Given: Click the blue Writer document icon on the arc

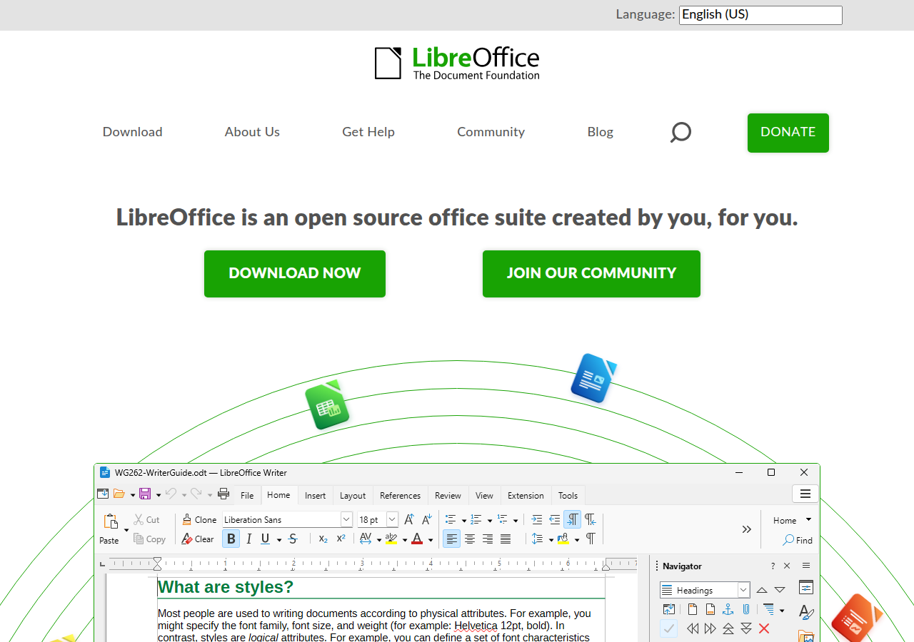Looking at the screenshot, I should coord(593,378).
